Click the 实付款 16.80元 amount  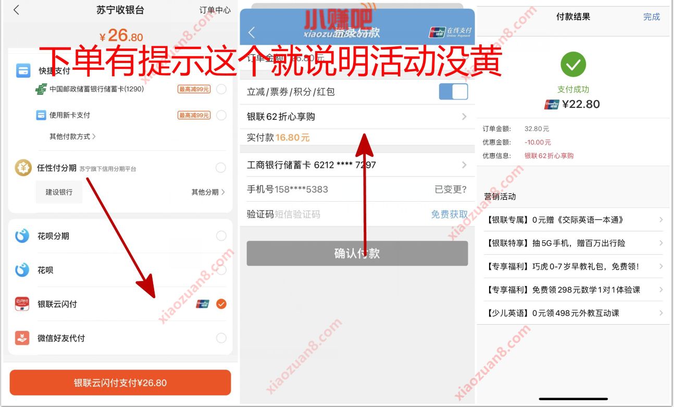pyautogui.click(x=292, y=138)
